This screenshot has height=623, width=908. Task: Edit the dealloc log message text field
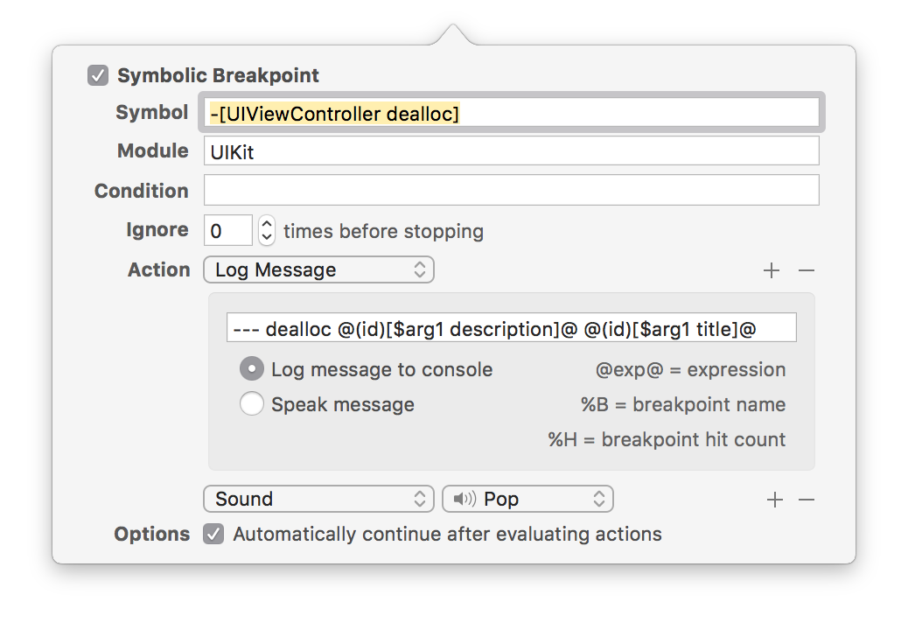point(511,328)
